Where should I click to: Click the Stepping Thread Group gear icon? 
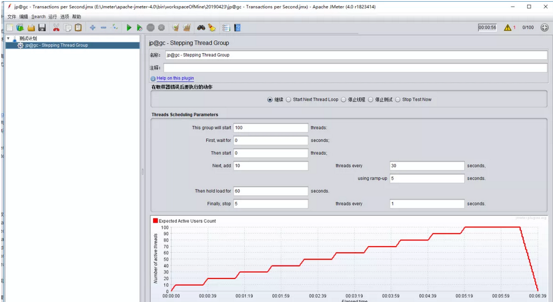[x=21, y=45]
